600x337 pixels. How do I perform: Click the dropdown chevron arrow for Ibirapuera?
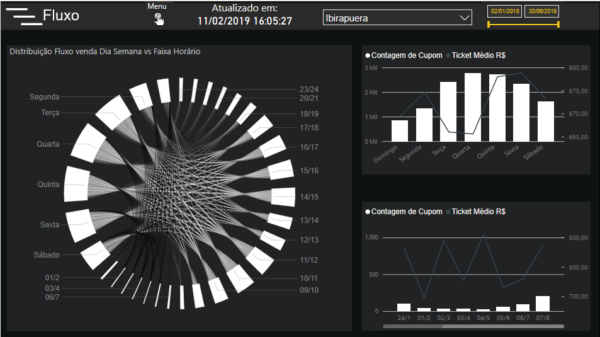465,18
